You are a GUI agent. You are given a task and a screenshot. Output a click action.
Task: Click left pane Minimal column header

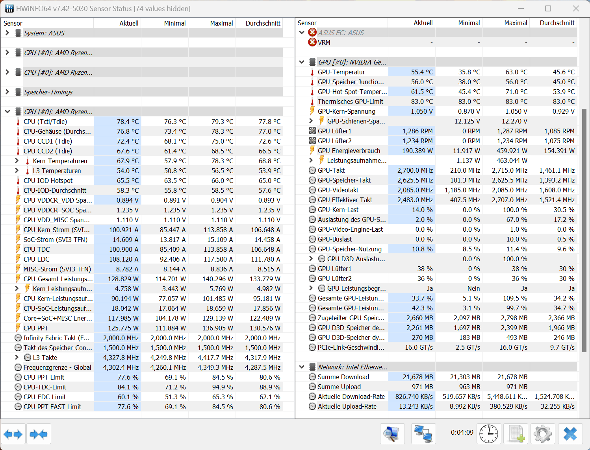(x=165, y=23)
